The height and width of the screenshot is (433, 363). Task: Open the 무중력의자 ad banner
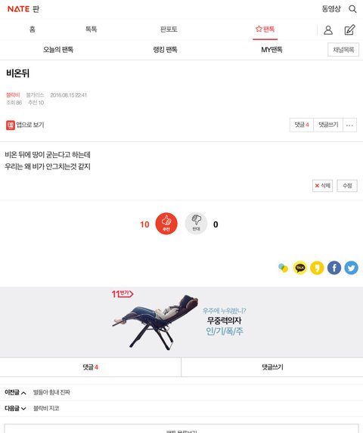click(181, 322)
